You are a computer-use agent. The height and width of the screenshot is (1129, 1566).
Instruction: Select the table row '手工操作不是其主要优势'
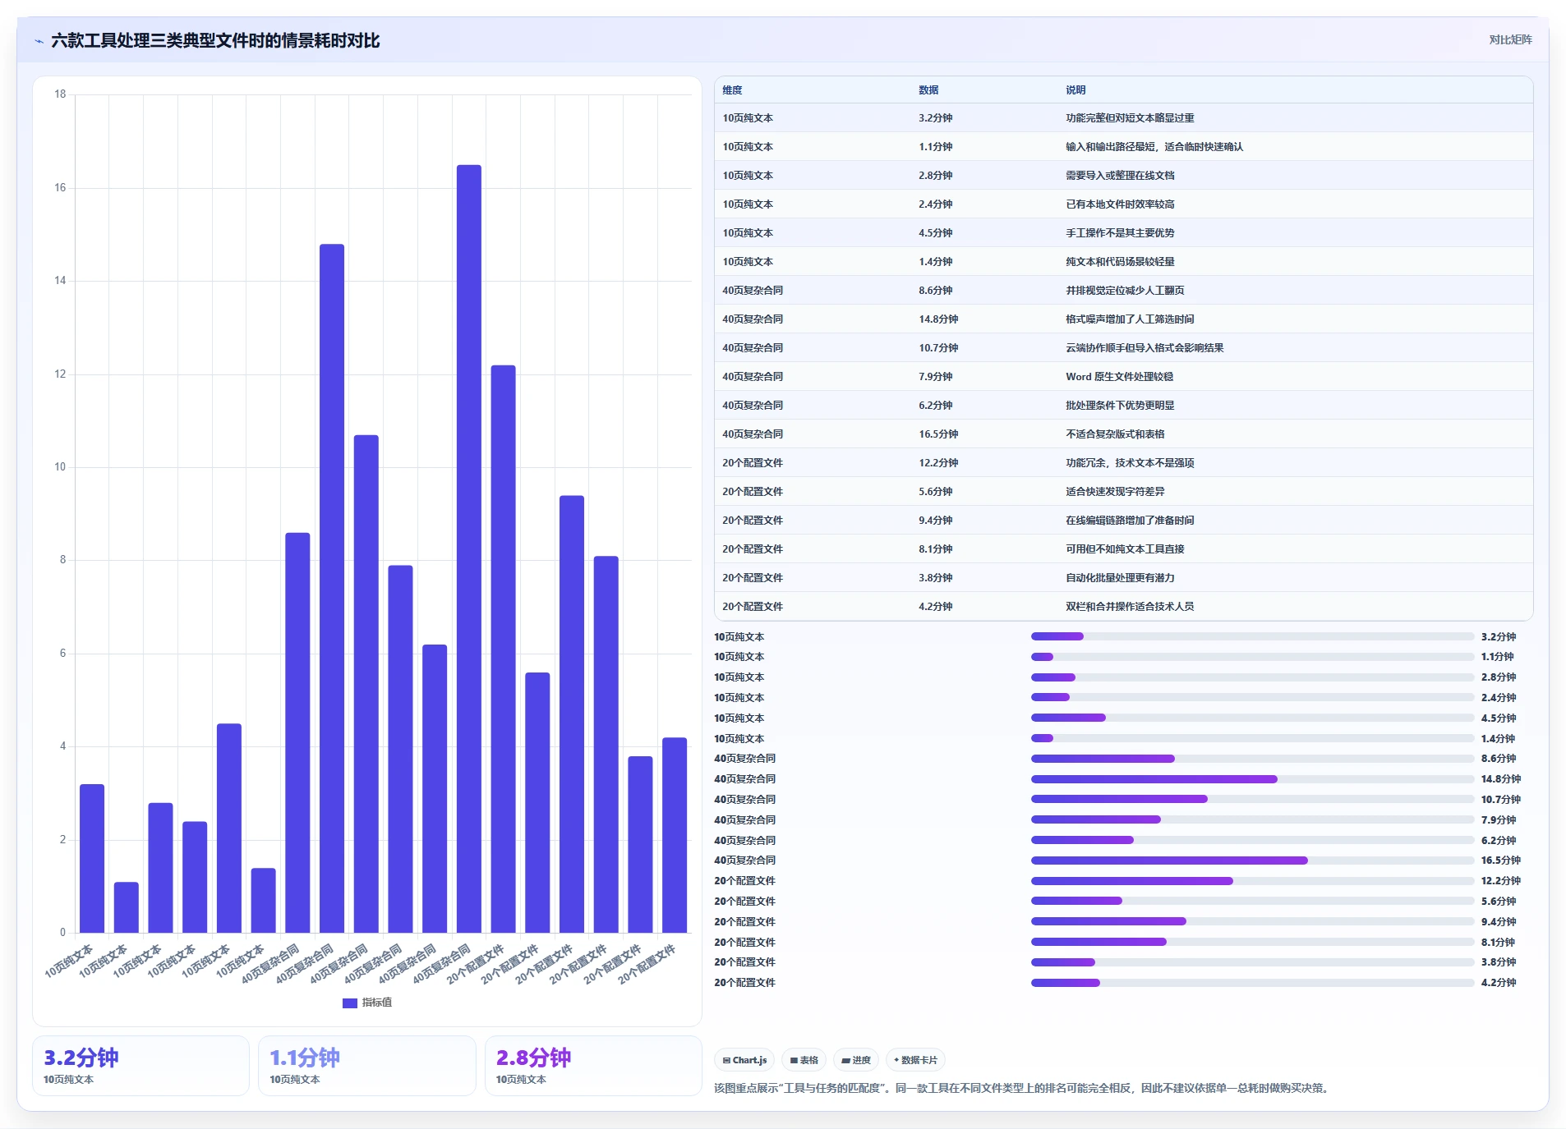click(x=1123, y=233)
